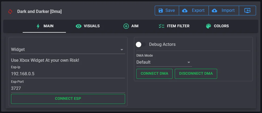Click the Esp-Ip input field

pyautogui.click(x=68, y=74)
